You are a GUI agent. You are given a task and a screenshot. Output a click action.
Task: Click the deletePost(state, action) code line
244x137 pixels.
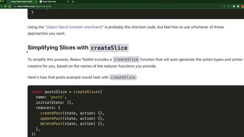(72, 124)
